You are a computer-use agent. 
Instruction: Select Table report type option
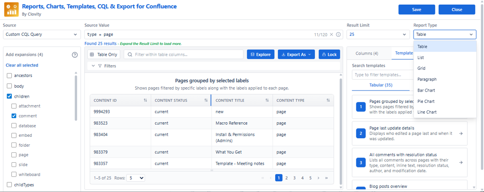point(445,47)
